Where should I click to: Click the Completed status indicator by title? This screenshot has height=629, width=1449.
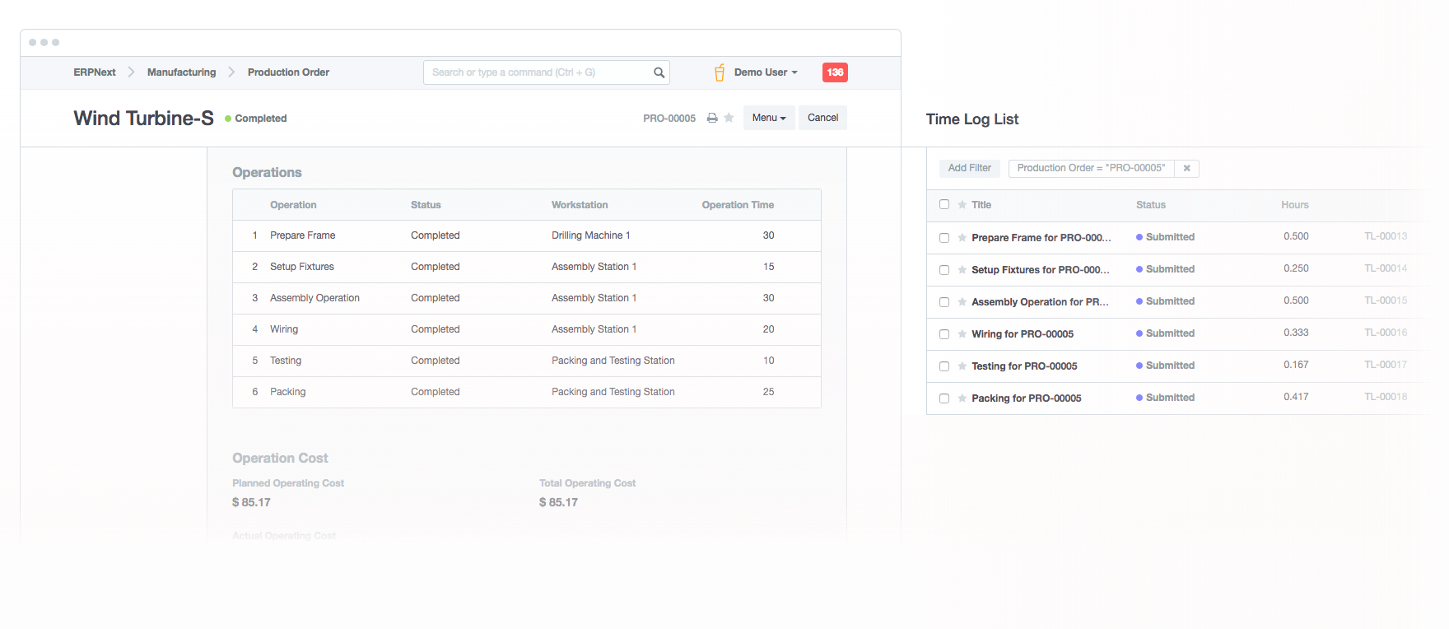tap(256, 119)
